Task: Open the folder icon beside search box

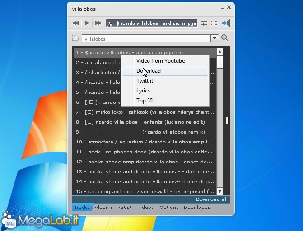Action: click(75, 38)
